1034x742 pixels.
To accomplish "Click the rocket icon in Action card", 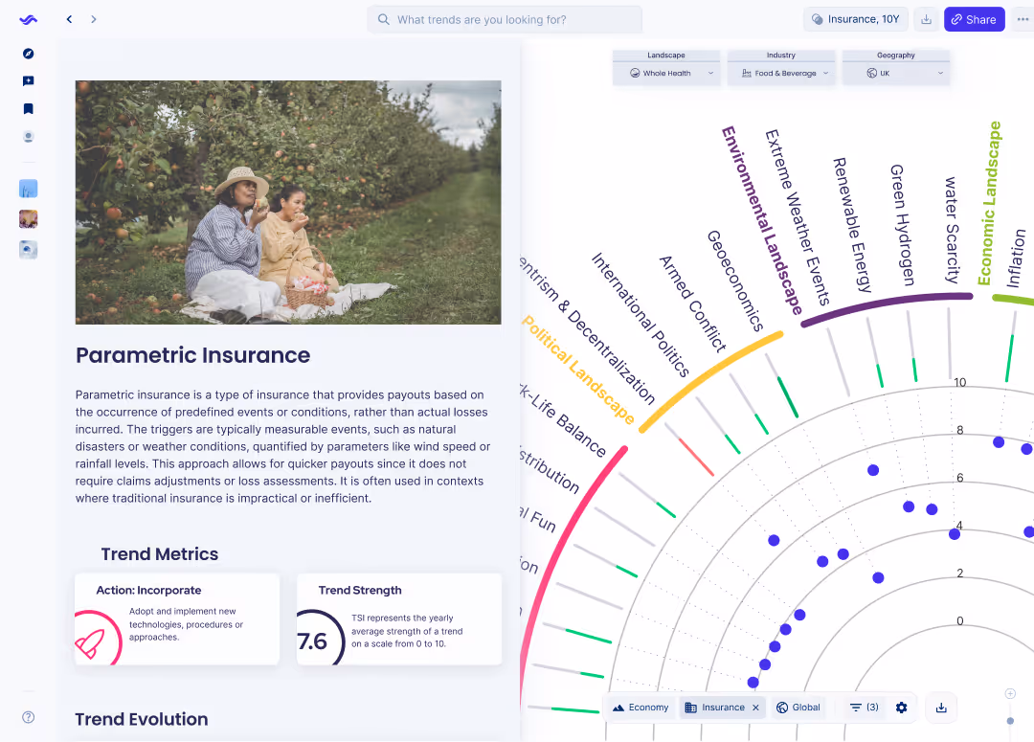I will tap(90, 643).
